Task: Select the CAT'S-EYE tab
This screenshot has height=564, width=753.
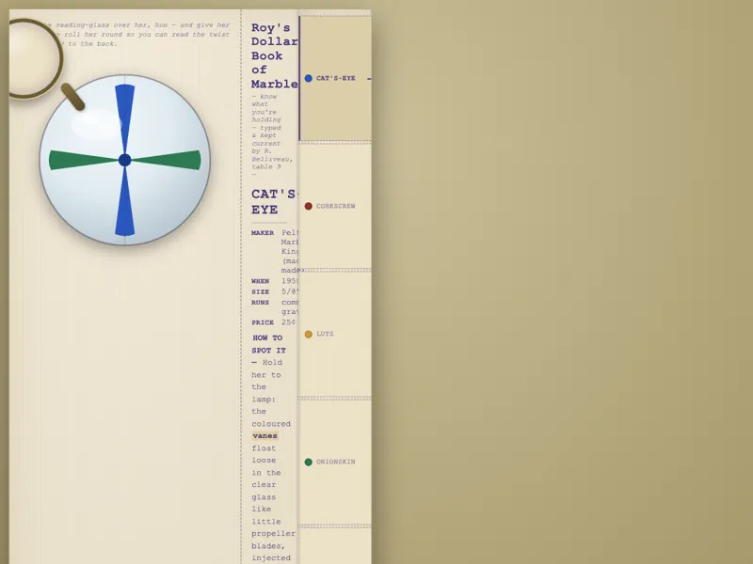Action: 335,79
